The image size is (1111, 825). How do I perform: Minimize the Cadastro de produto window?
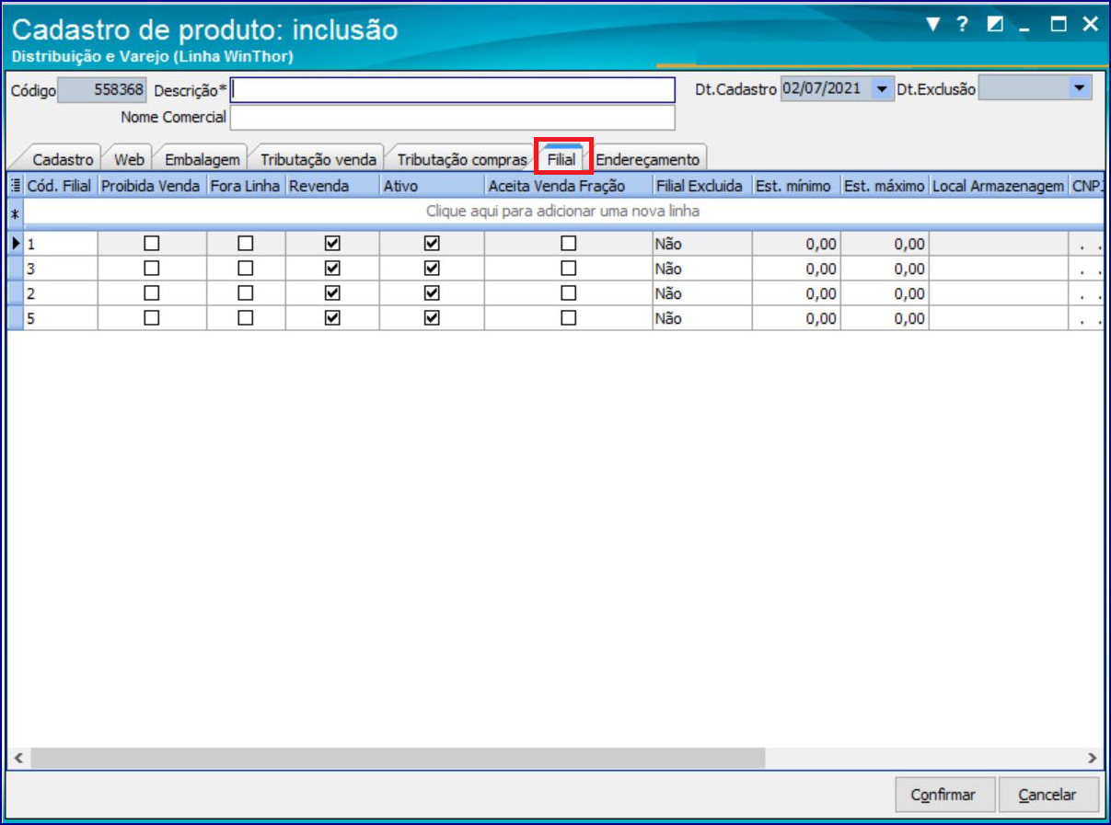[1026, 28]
